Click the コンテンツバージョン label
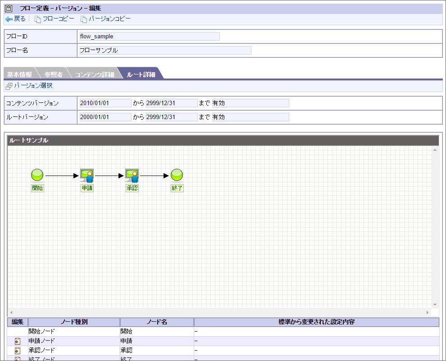The image size is (446, 361). point(32,103)
